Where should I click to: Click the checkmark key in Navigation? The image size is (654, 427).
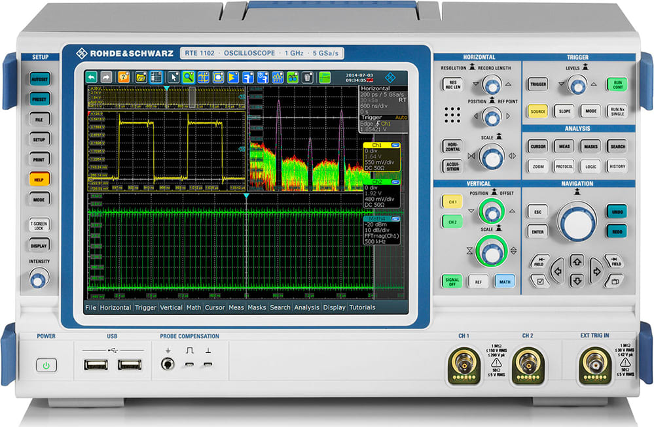pyautogui.click(x=540, y=281)
